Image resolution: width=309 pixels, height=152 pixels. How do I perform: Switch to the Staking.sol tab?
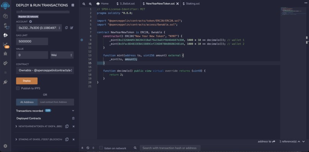191,3
